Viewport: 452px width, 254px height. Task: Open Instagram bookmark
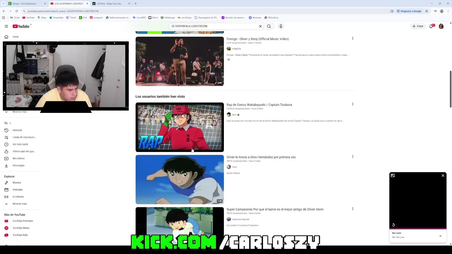[x=96, y=18]
